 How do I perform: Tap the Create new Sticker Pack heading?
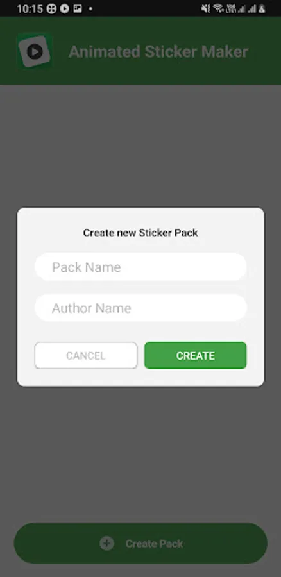pos(140,233)
